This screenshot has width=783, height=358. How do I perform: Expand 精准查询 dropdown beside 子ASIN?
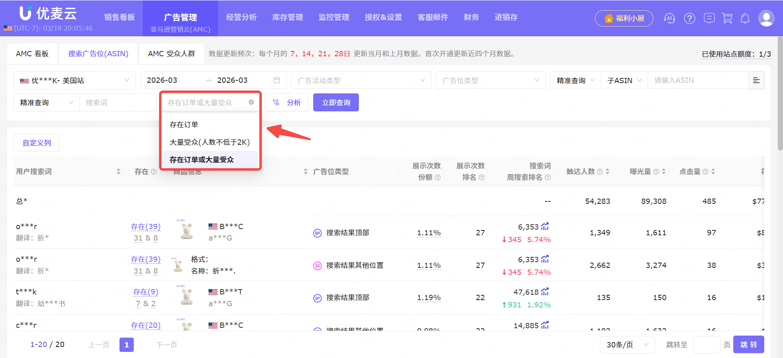575,80
